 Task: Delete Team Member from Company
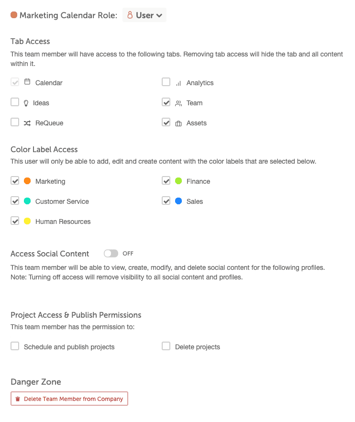click(69, 399)
